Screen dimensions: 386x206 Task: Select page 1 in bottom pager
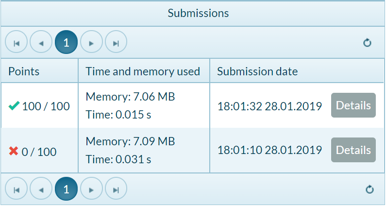point(66,189)
